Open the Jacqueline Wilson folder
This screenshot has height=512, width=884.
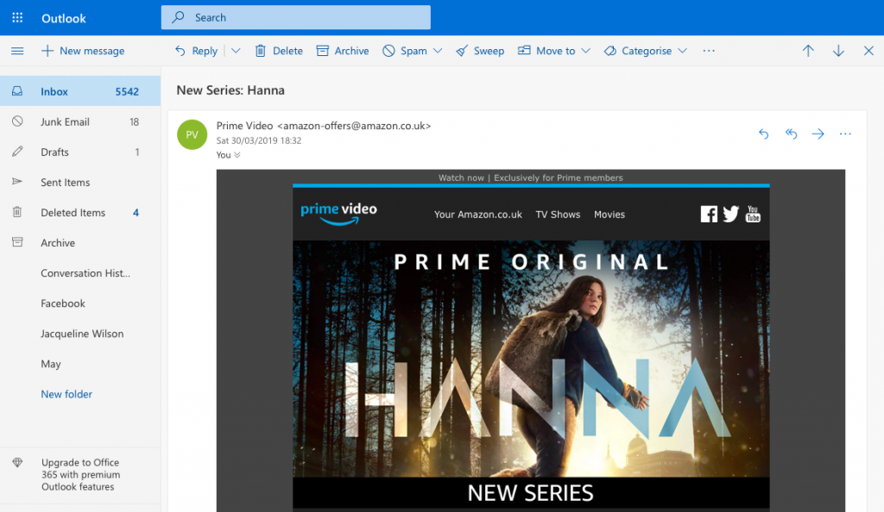tap(80, 334)
